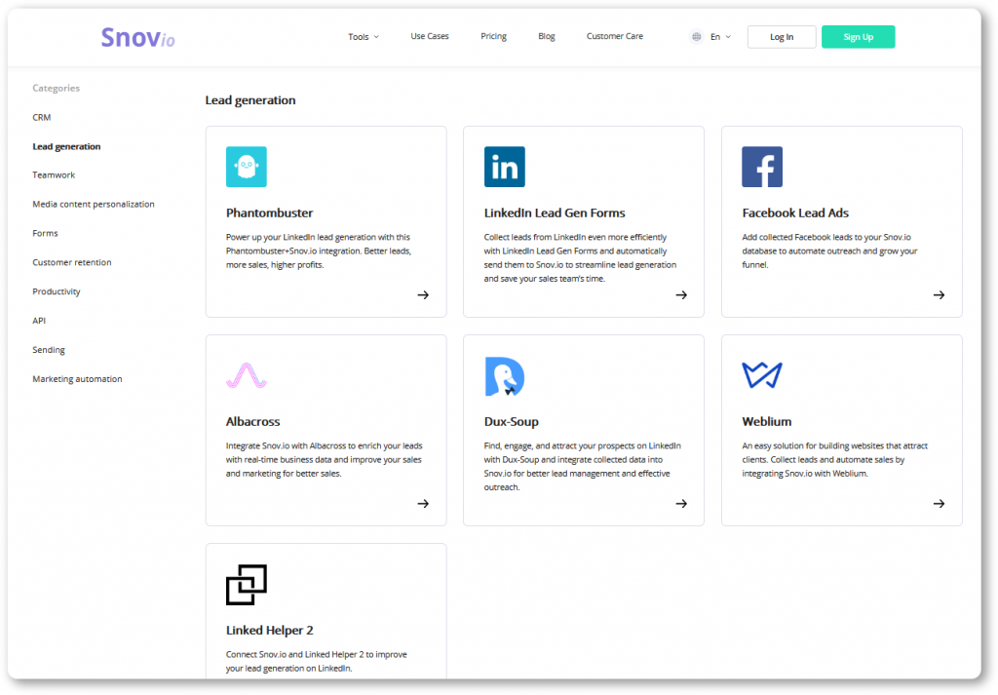Click the Phantombuster card title
The width and height of the screenshot is (998, 695).
(x=269, y=213)
